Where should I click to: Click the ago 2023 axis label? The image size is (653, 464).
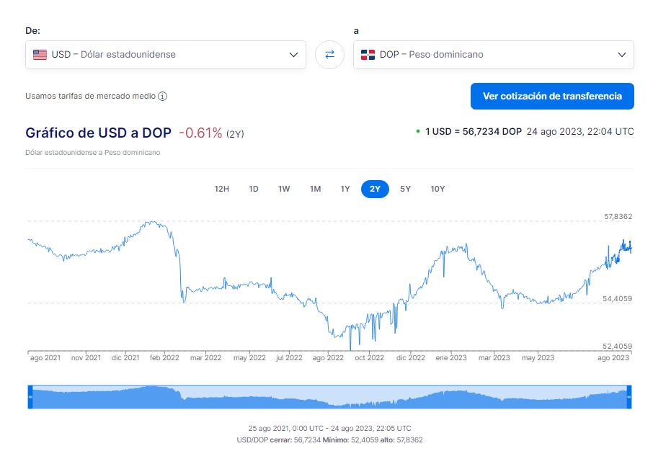(613, 357)
